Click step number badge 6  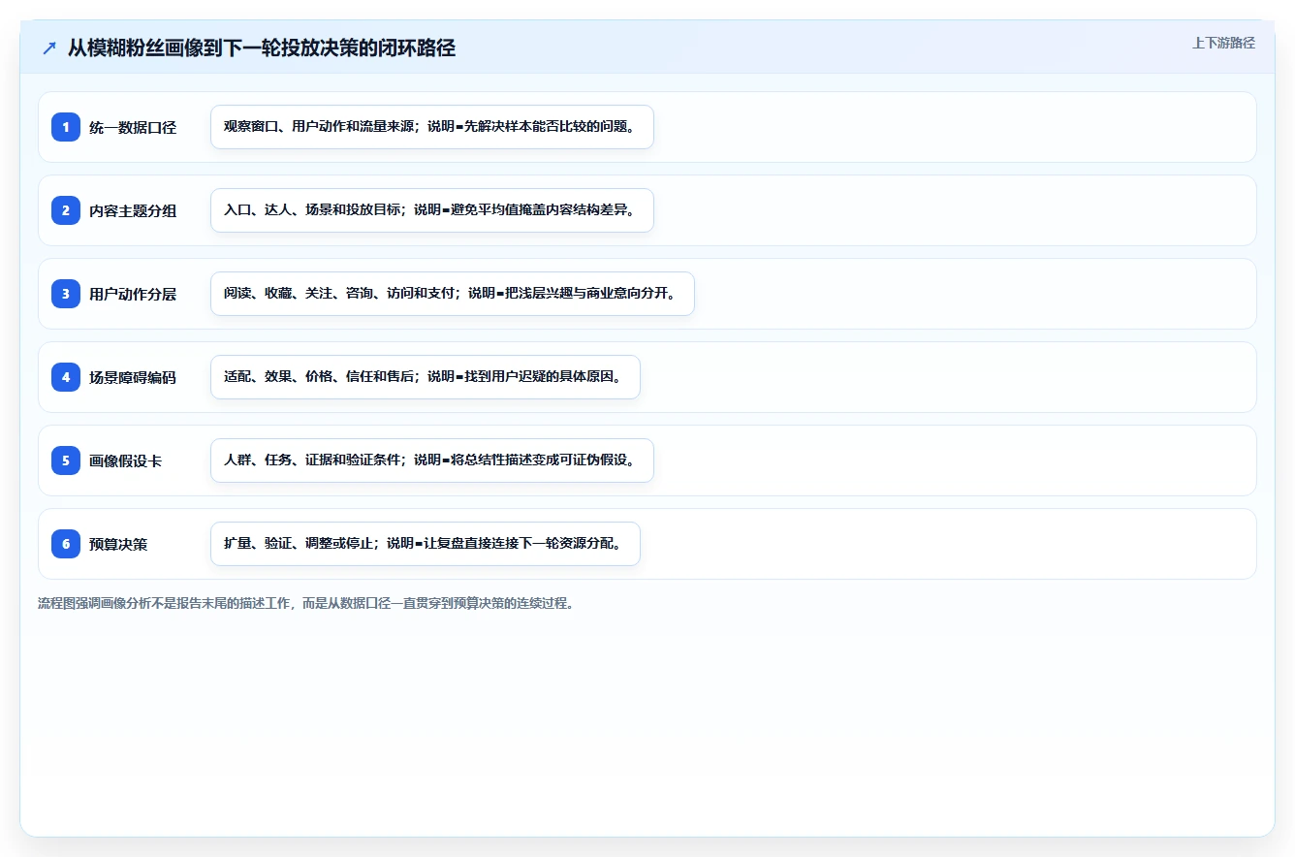pyautogui.click(x=66, y=544)
